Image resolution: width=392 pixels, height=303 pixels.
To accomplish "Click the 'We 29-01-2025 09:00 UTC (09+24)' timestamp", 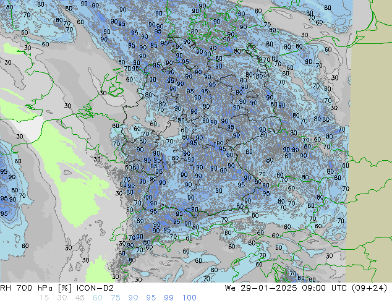I will tap(306, 288).
